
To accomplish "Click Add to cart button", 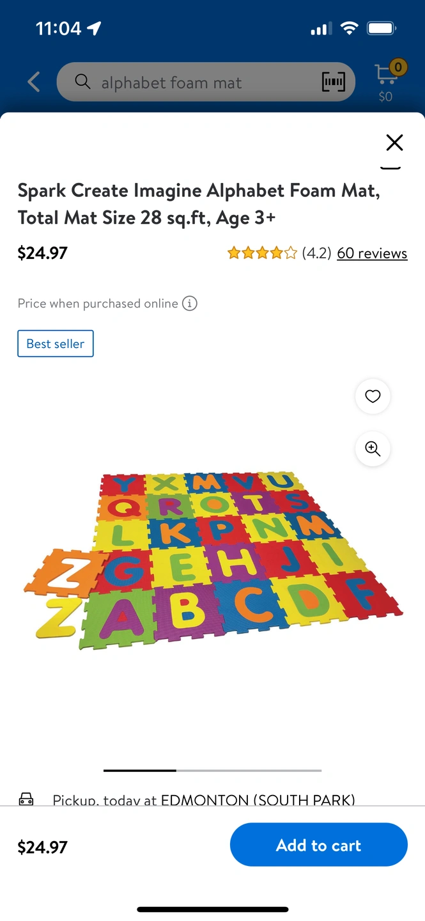I will point(318,845).
